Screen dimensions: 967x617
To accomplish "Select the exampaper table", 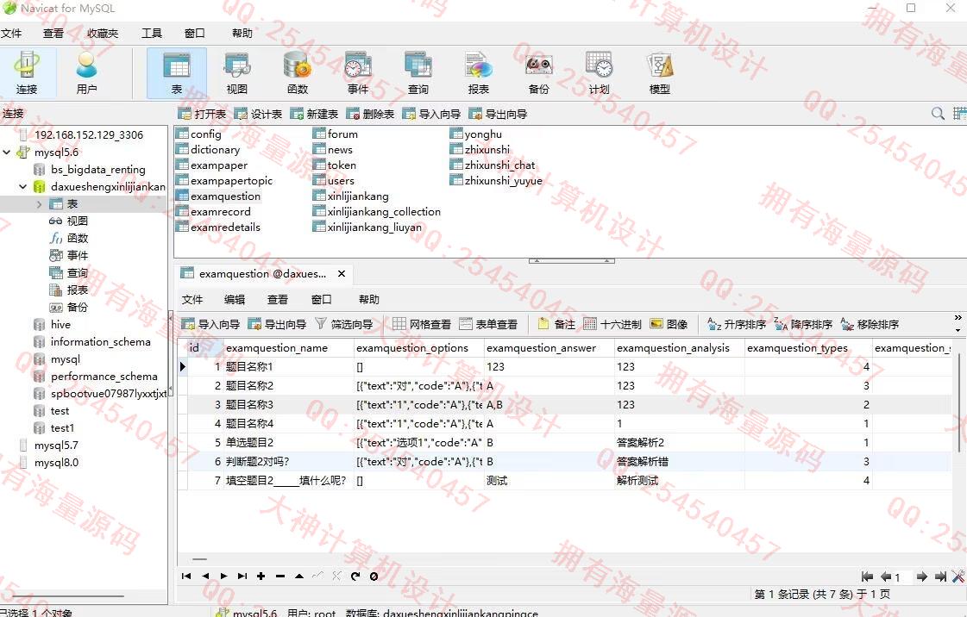I will (x=219, y=165).
